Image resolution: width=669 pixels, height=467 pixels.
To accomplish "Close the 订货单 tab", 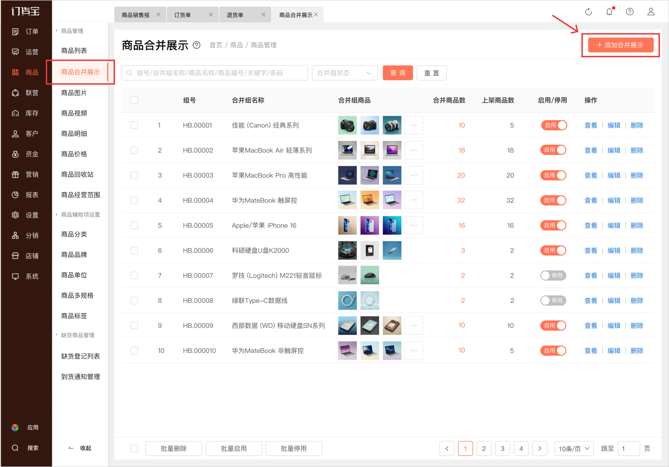I will click(x=211, y=14).
